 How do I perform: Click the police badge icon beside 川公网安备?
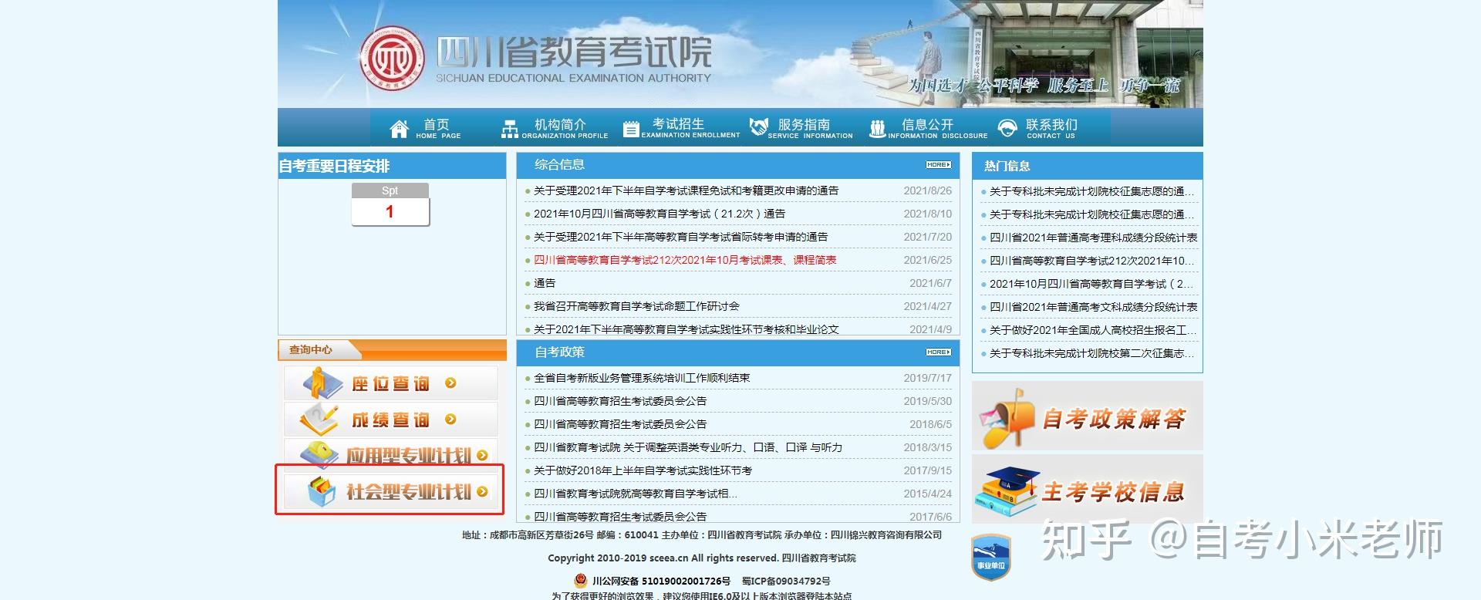click(580, 580)
